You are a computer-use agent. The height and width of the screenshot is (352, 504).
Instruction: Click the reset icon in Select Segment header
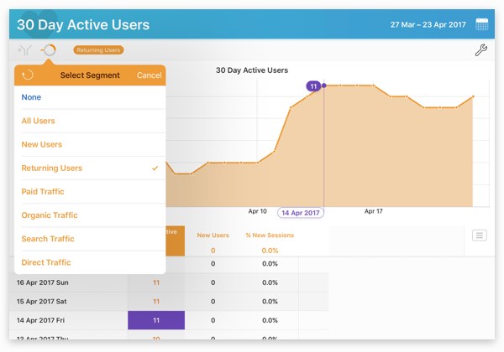tap(28, 75)
